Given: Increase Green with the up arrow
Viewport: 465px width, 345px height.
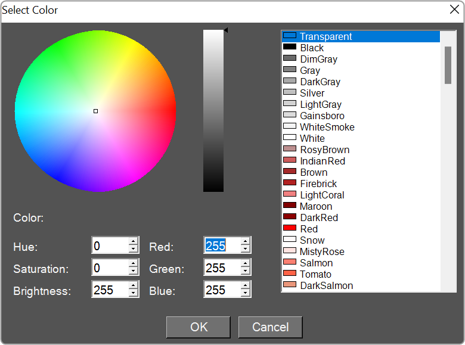Looking at the screenshot, I should point(246,263).
